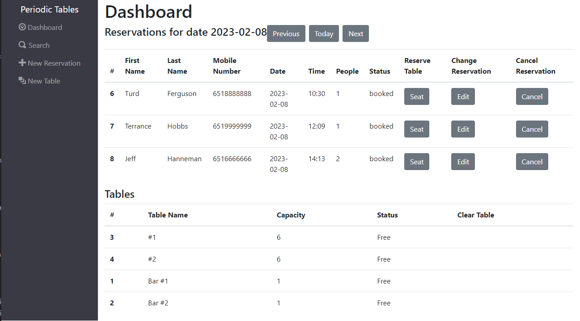The height and width of the screenshot is (321, 580).
Task: Go to the New Reservation page
Action: [54, 63]
